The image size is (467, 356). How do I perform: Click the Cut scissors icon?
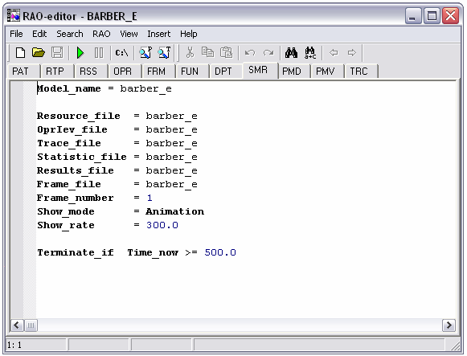click(190, 53)
